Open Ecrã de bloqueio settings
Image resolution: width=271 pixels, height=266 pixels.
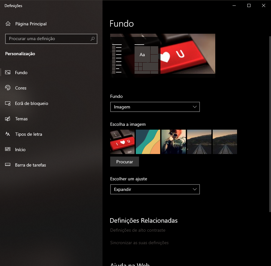(31, 103)
